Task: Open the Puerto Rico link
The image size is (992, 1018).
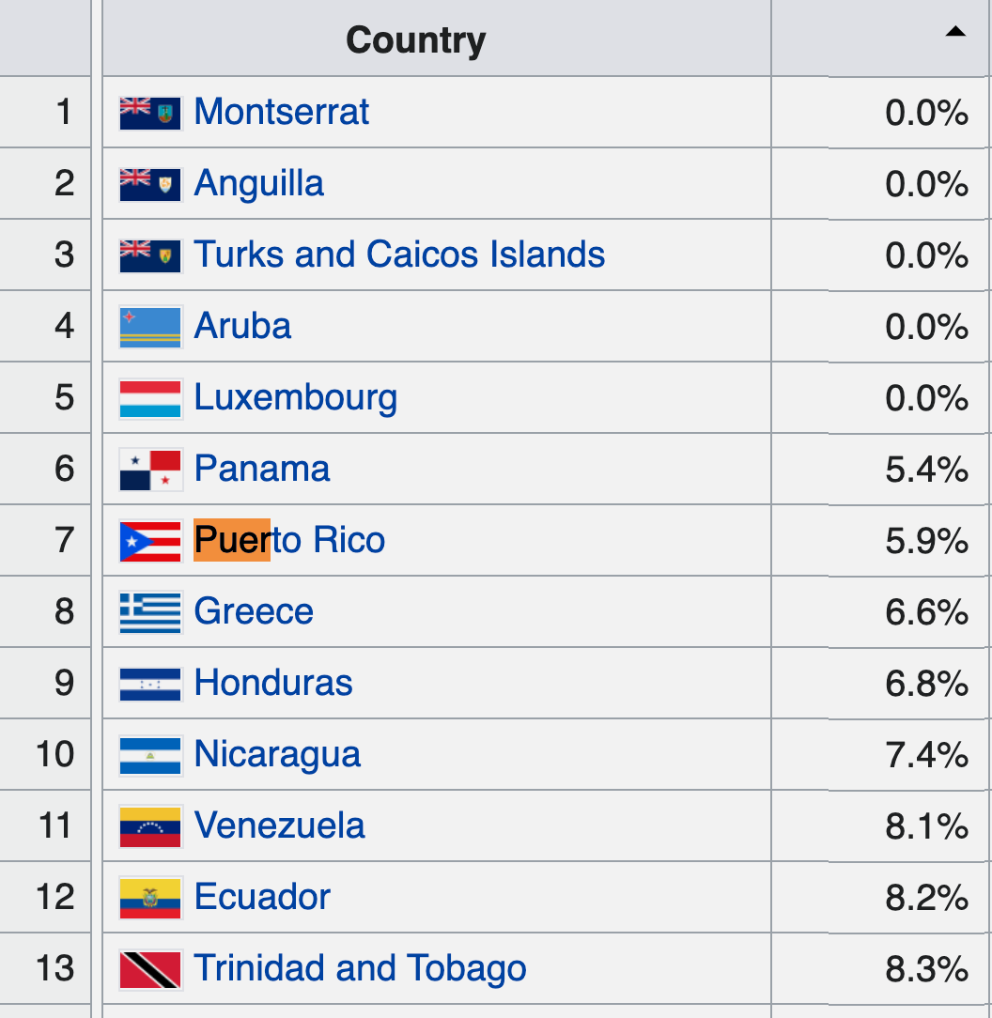Action: pyautogui.click(x=289, y=540)
